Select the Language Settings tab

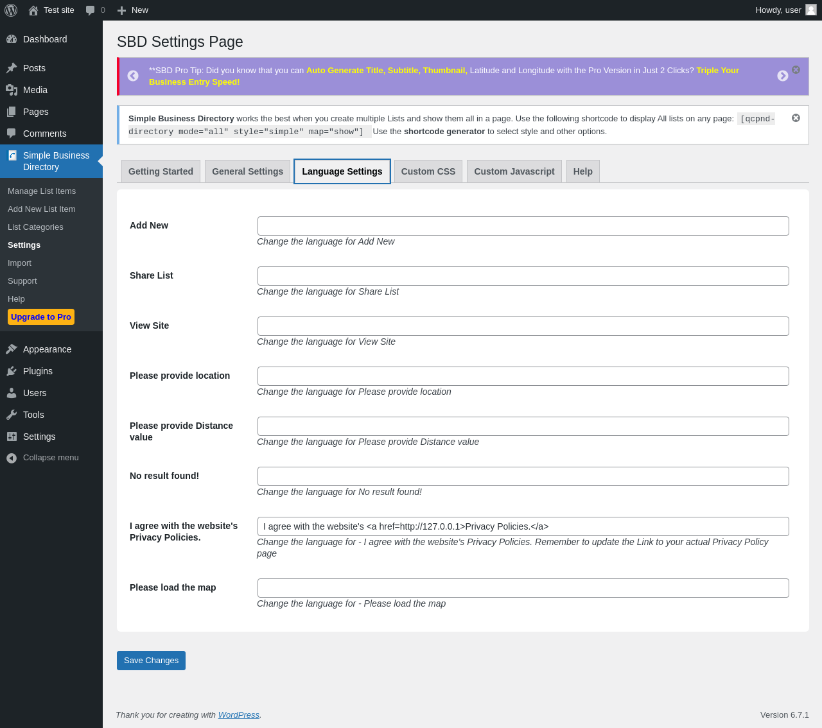click(342, 171)
